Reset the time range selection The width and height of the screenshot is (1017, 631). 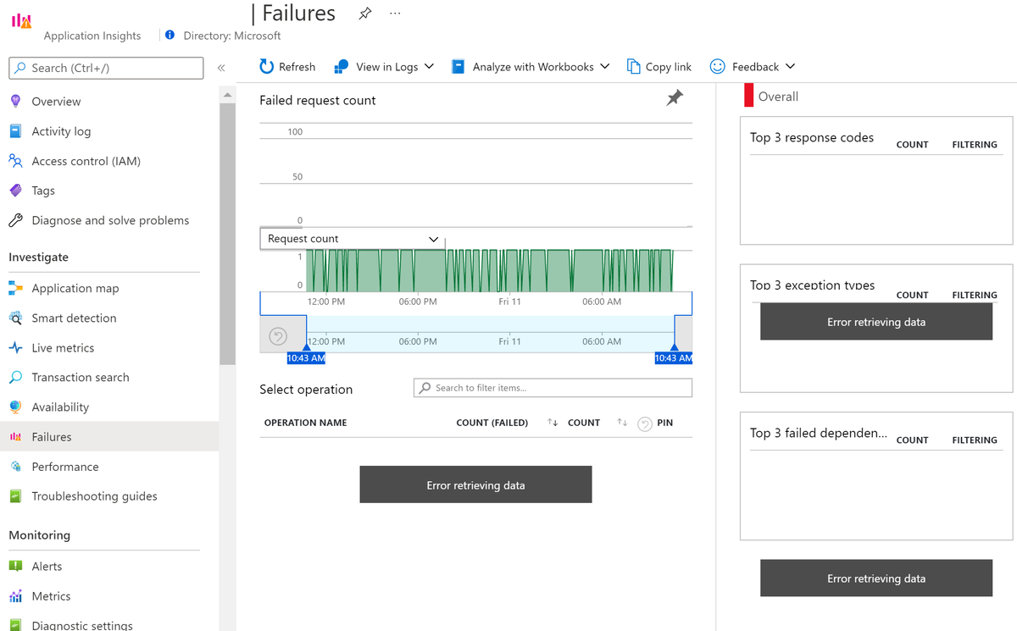click(x=278, y=337)
